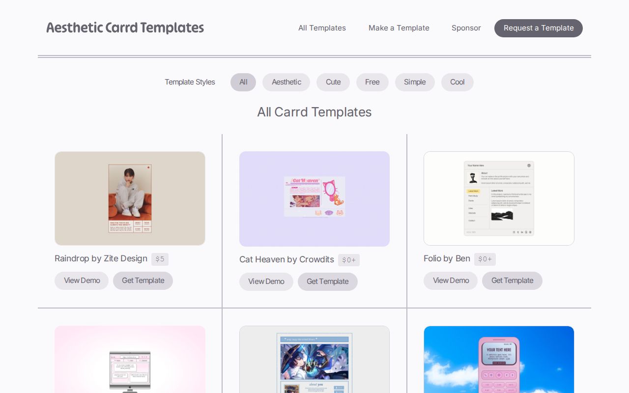The width and height of the screenshot is (629, 393).
Task: Click the Raindrop template preview image
Action: click(130, 198)
